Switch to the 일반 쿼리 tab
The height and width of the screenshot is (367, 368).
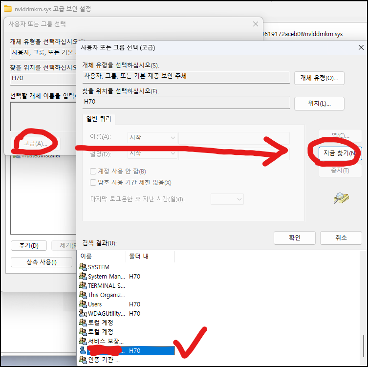(99, 119)
